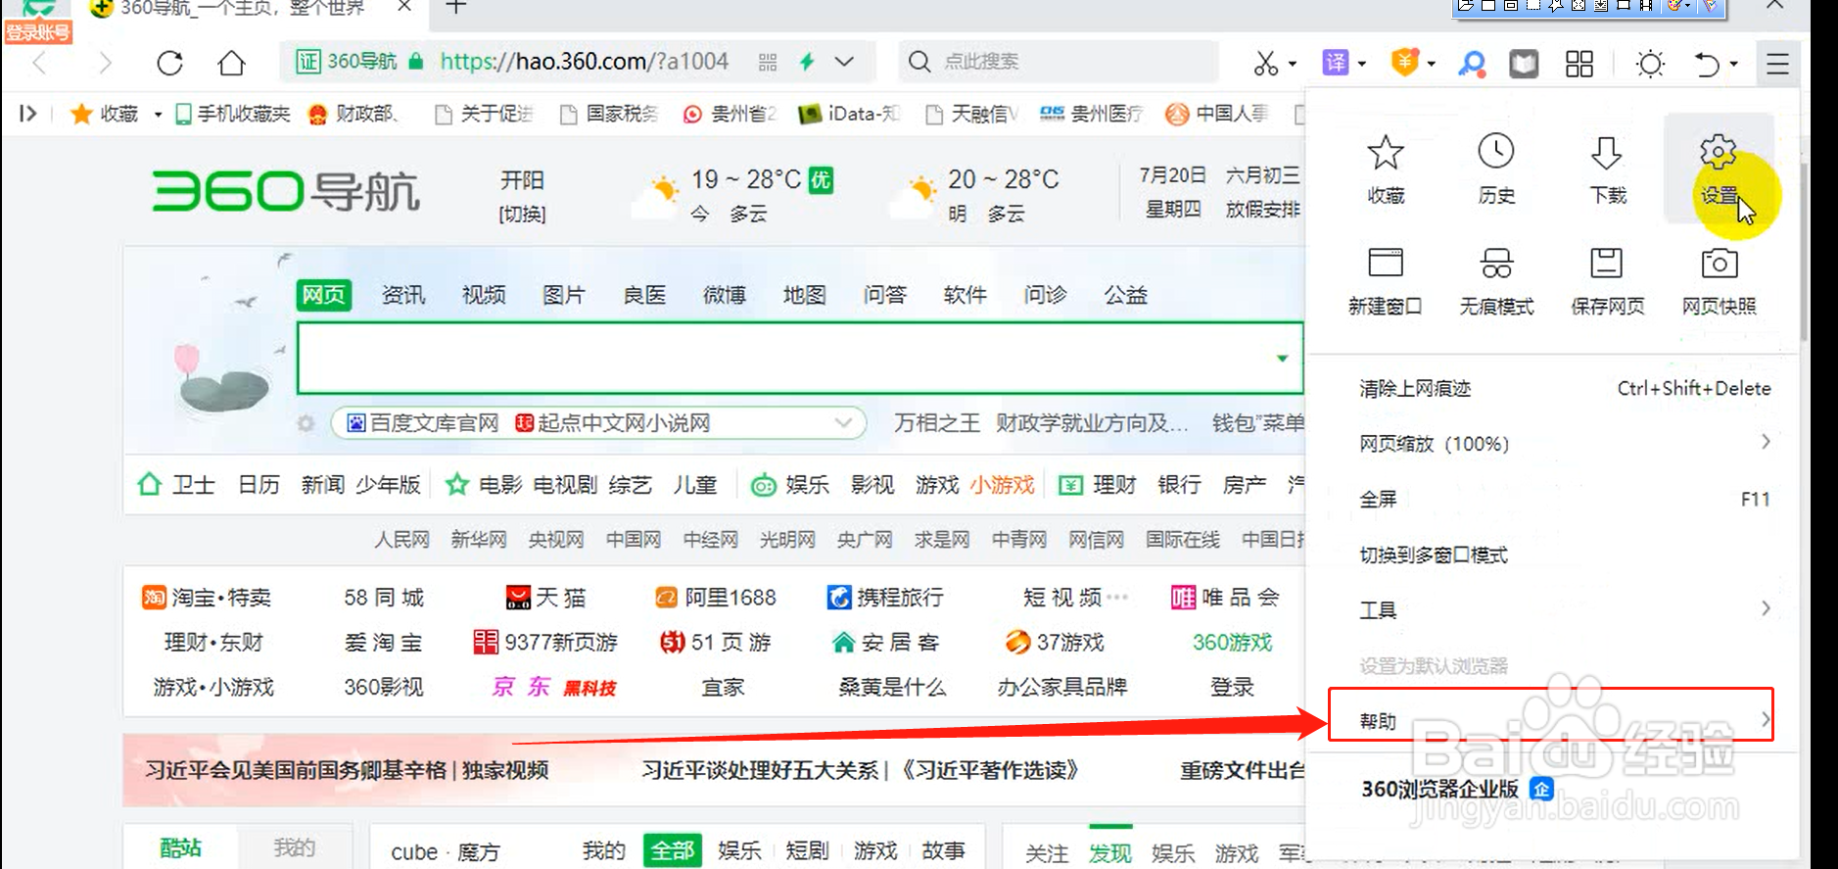Screen dimensions: 1838x869
Task: Save webpage with 保存网页 icon
Action: click(1607, 280)
